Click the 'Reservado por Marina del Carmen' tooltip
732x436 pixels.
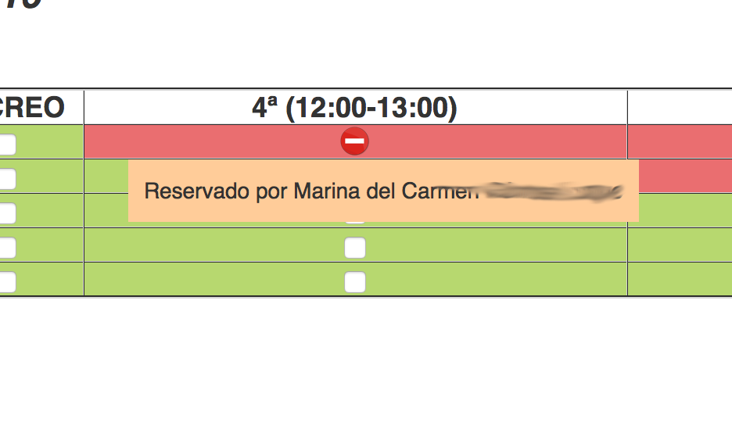383,191
